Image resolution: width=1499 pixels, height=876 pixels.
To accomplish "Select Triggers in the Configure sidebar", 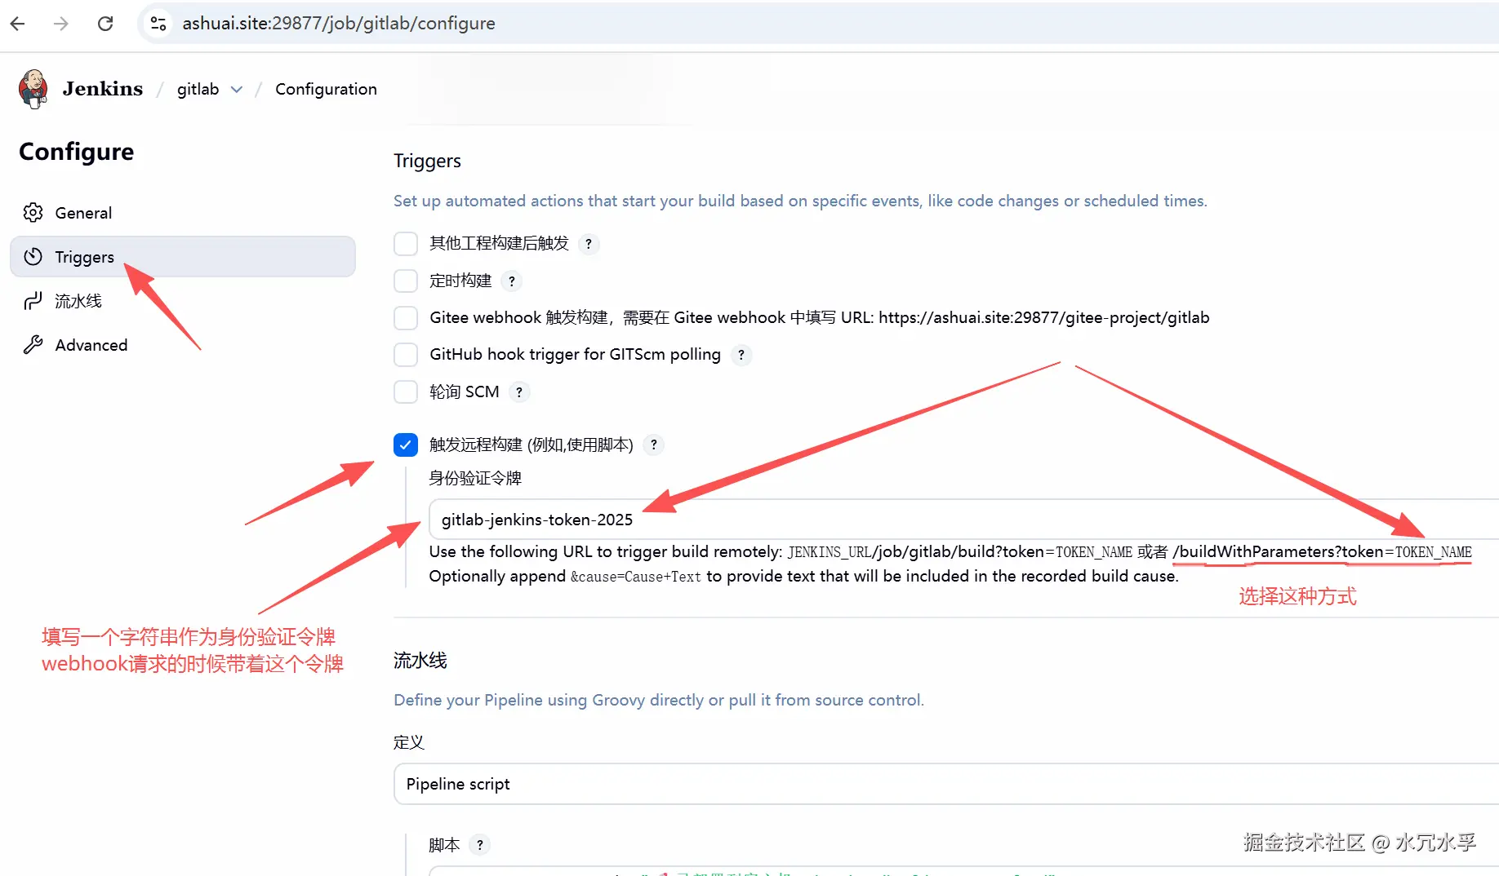I will click(183, 257).
